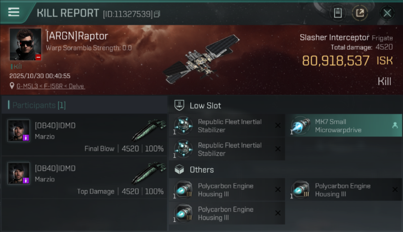Screen dimensions: 403x232
Task: Select the Participants [1] tab
Action: 39,105
